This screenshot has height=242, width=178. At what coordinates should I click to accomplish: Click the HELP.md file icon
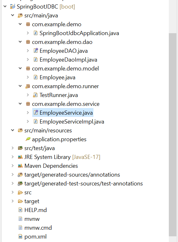tap(20, 210)
